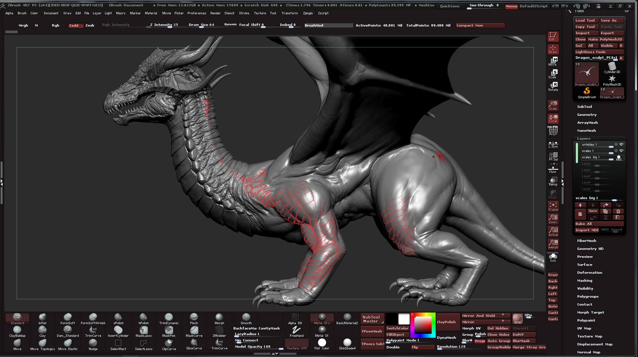The height and width of the screenshot is (357, 638).
Task: Click the Compact Now button
Action: pos(480,25)
